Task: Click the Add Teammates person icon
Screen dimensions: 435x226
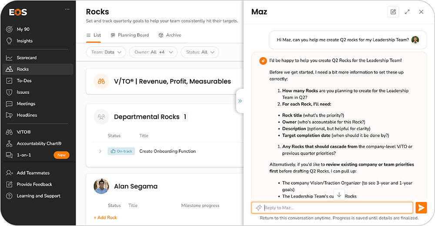Action: point(9,173)
